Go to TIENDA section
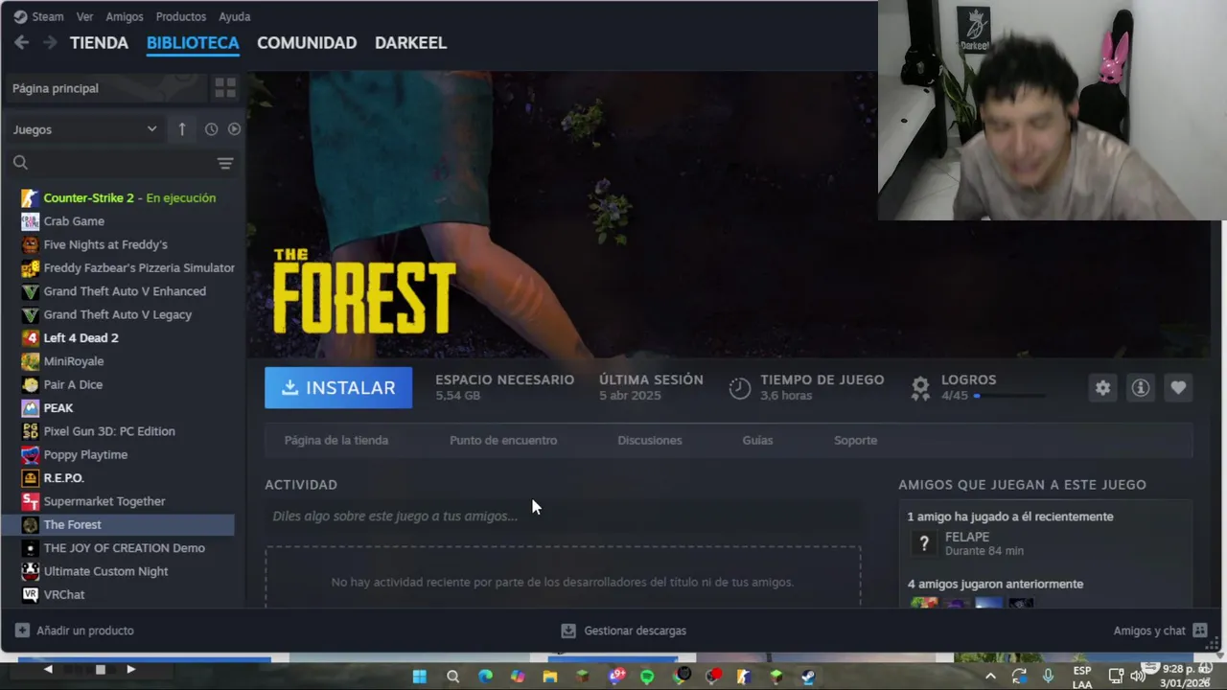The width and height of the screenshot is (1227, 690). (x=99, y=42)
